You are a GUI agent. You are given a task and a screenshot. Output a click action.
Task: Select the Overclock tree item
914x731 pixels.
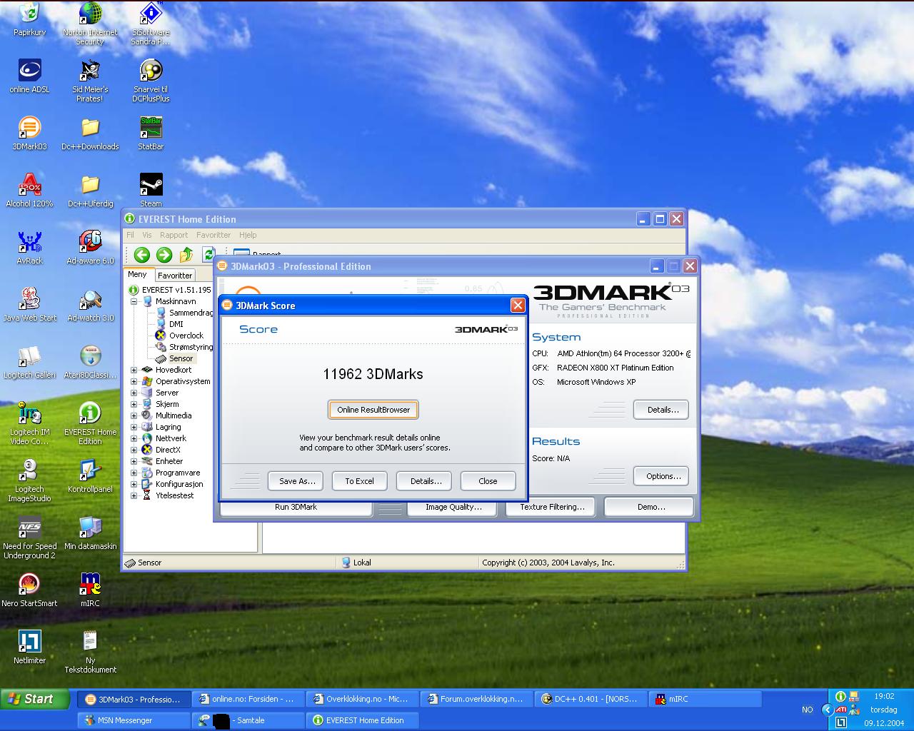[x=186, y=336]
